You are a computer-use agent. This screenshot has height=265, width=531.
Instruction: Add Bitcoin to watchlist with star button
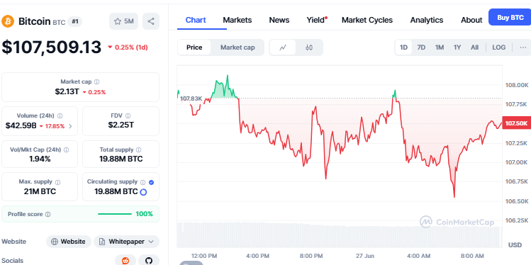(x=123, y=21)
